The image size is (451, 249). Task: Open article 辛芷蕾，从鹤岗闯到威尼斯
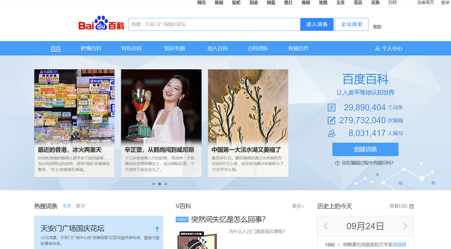[x=160, y=150]
